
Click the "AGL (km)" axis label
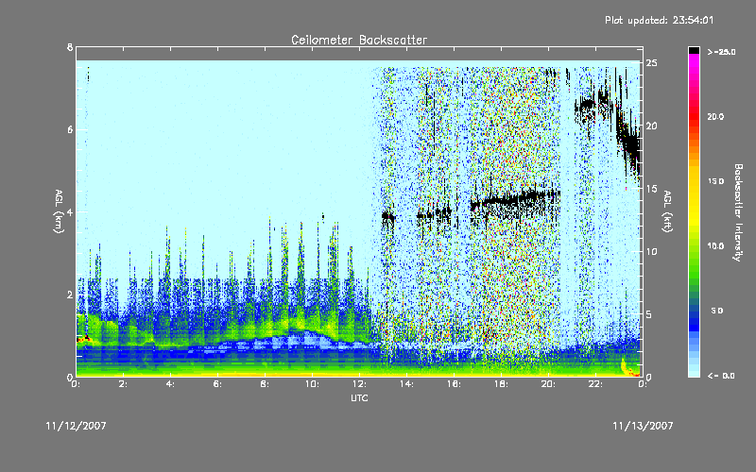click(x=59, y=211)
